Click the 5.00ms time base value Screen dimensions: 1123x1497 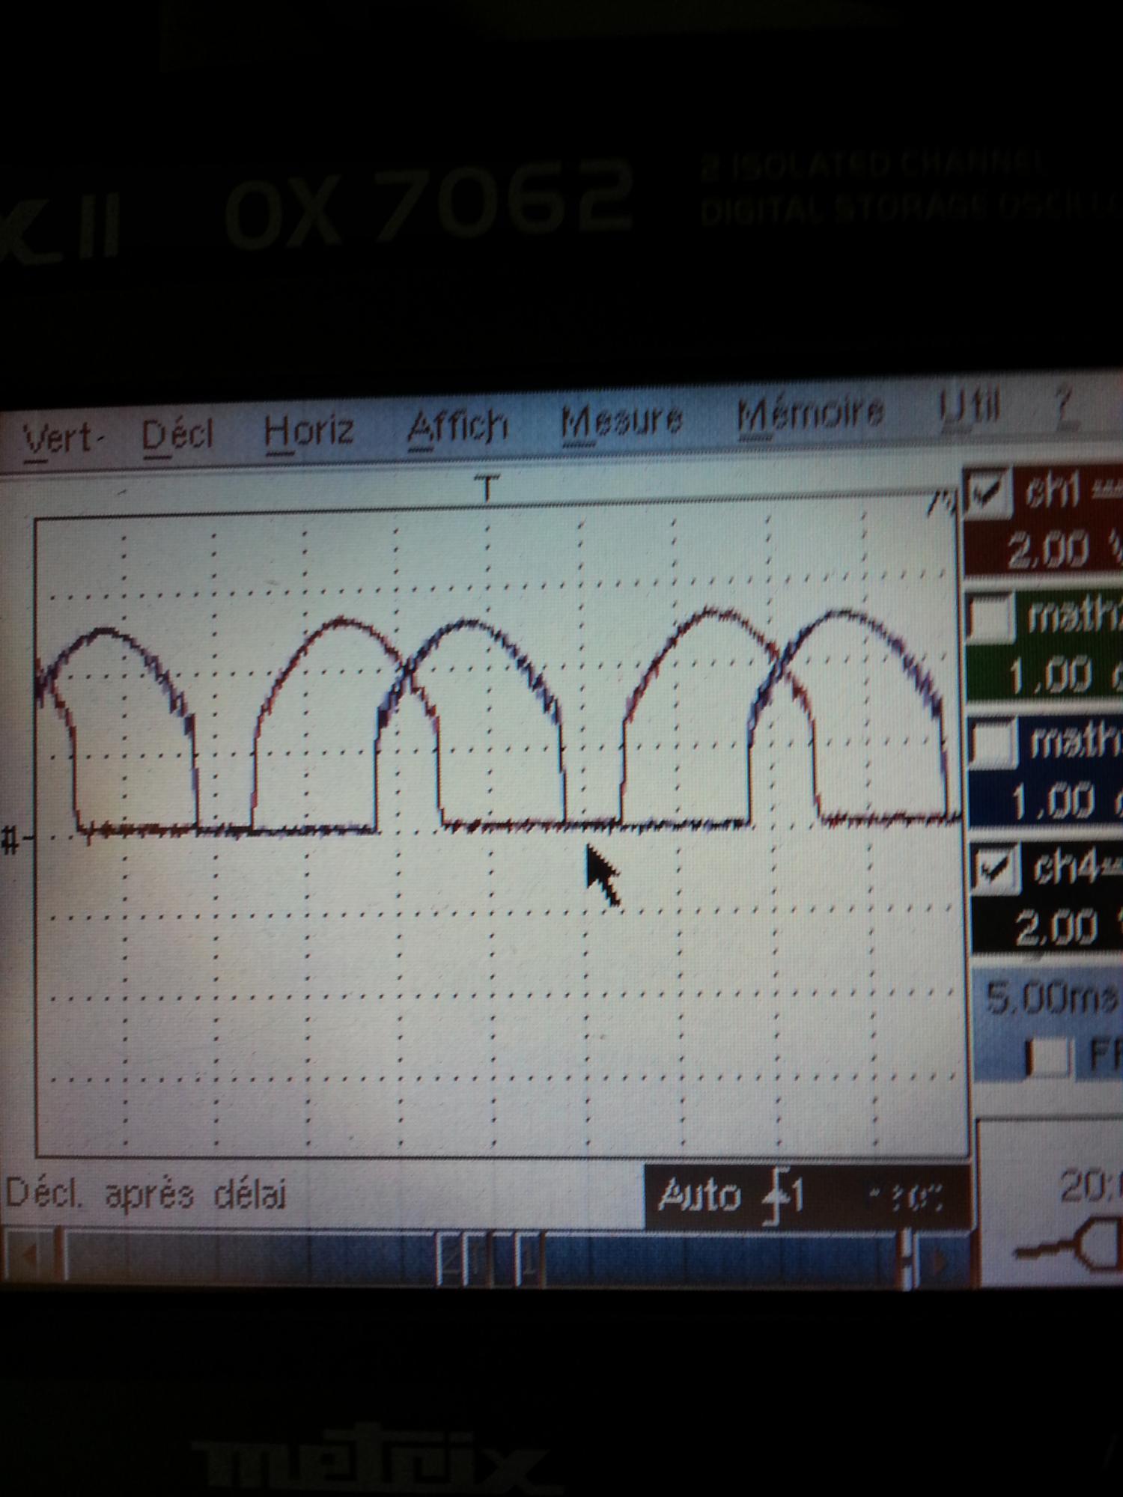tap(1053, 997)
